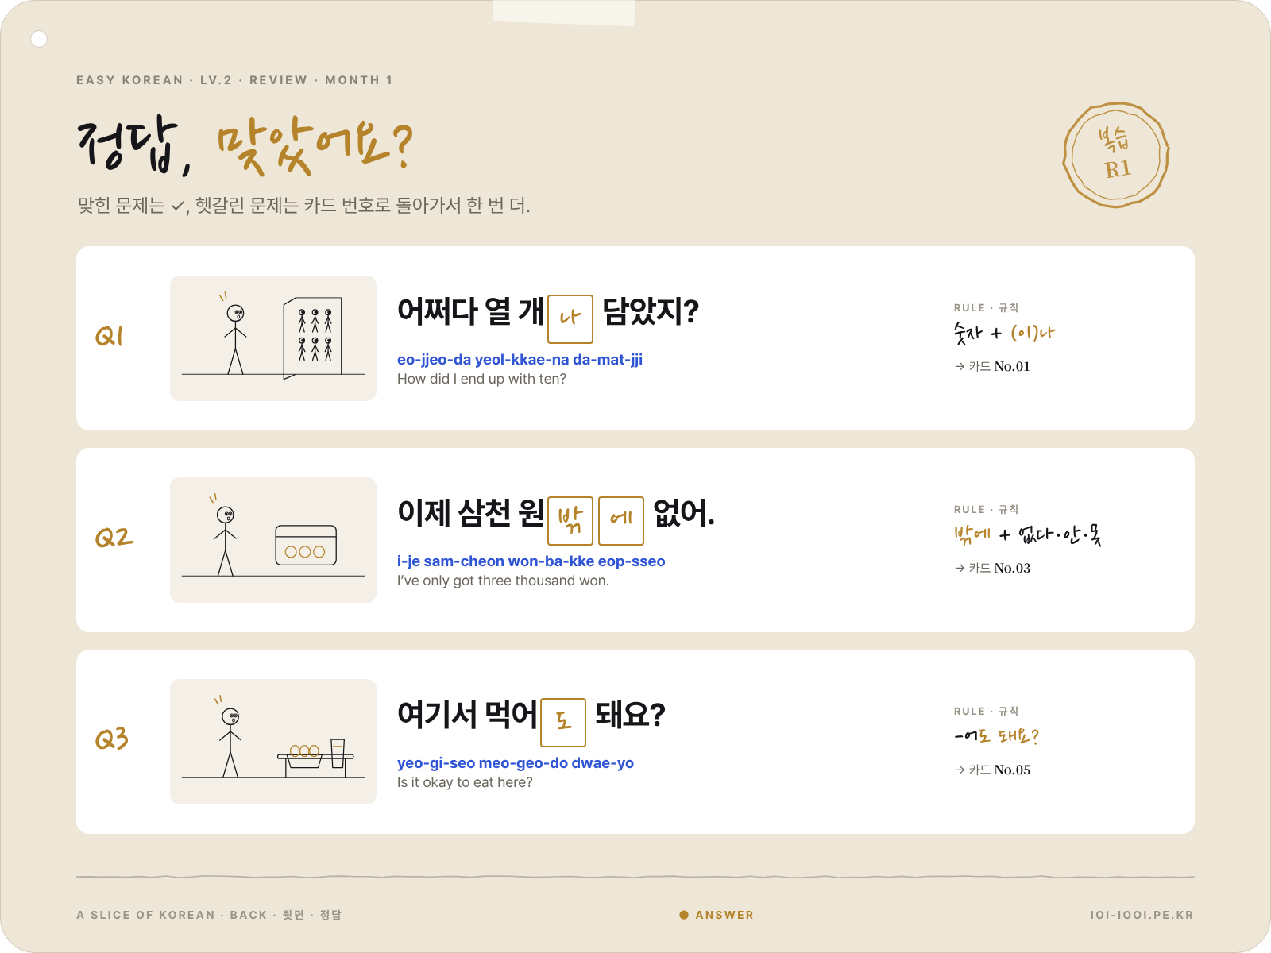Go to 카드 No.01 reference
The height and width of the screenshot is (953, 1271).
pyautogui.click(x=992, y=366)
